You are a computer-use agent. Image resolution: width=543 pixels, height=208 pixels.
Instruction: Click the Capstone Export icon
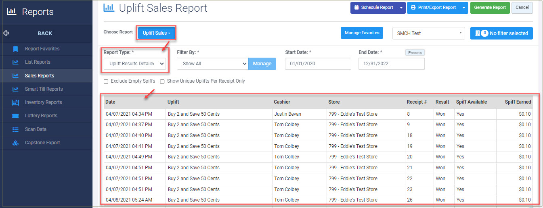(15, 143)
